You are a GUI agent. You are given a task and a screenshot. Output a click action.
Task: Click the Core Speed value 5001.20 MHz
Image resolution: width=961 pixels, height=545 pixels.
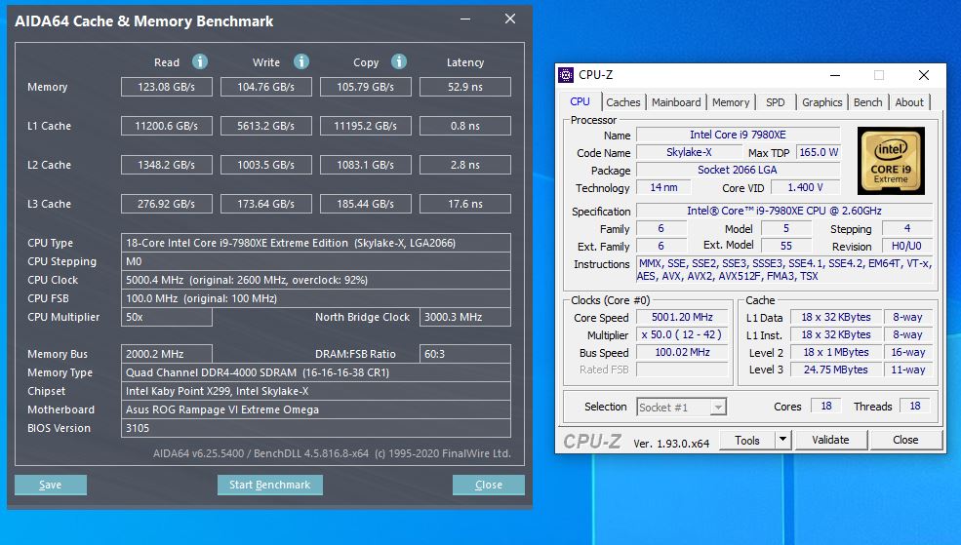point(682,317)
